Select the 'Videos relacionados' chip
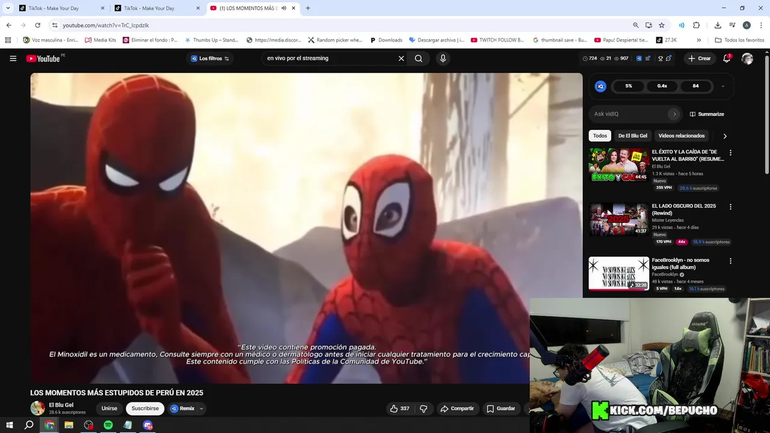 point(682,136)
